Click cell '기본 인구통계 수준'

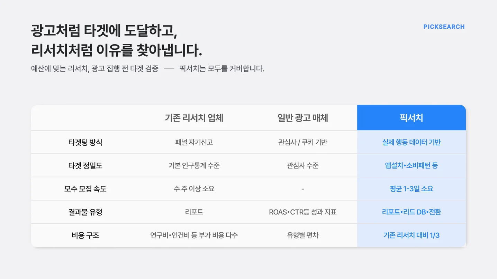click(x=194, y=166)
